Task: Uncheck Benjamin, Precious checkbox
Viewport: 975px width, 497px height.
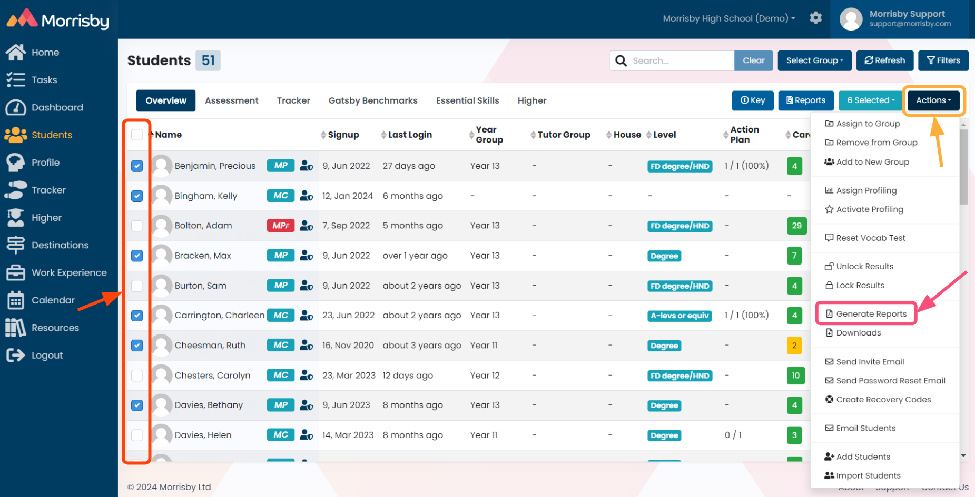Action: click(137, 166)
